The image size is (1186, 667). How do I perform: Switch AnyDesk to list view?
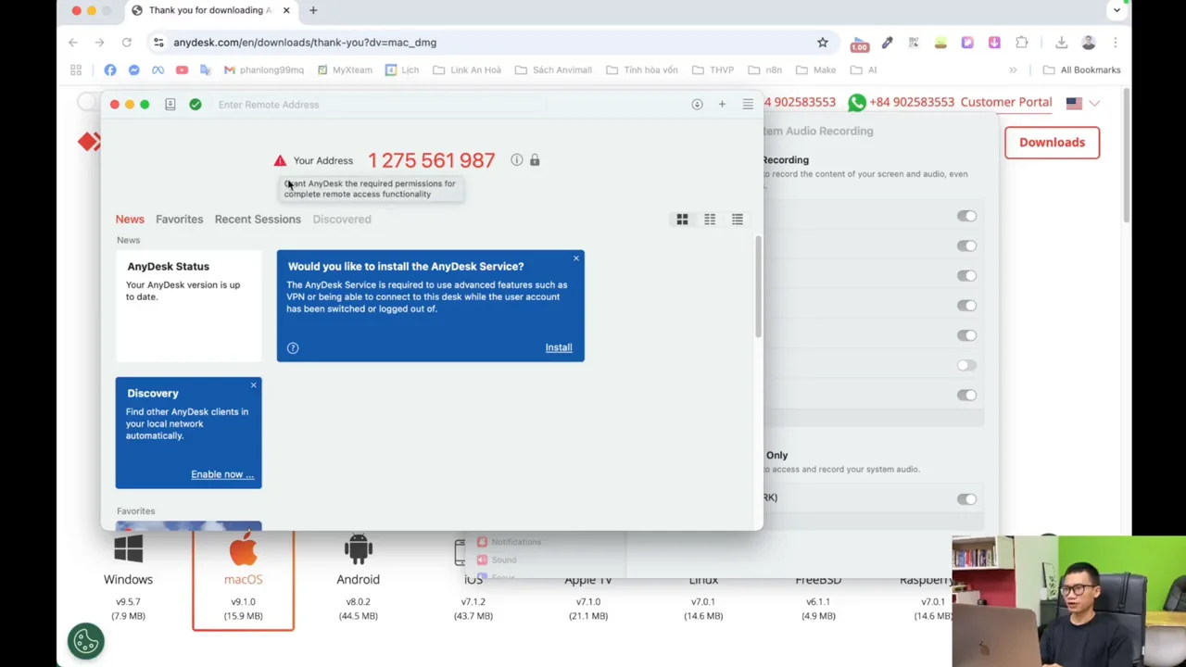click(x=738, y=220)
